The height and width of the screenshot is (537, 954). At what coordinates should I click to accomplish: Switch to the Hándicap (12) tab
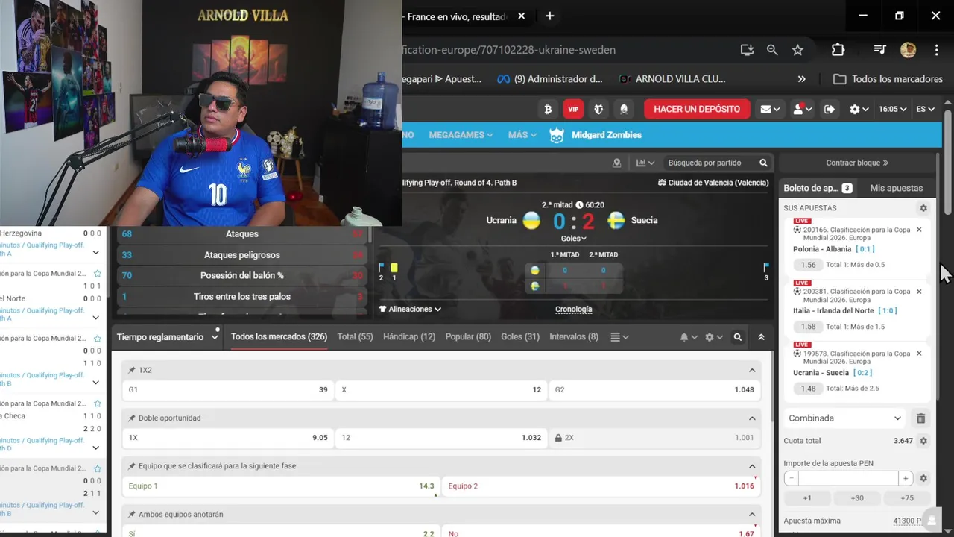tap(409, 337)
